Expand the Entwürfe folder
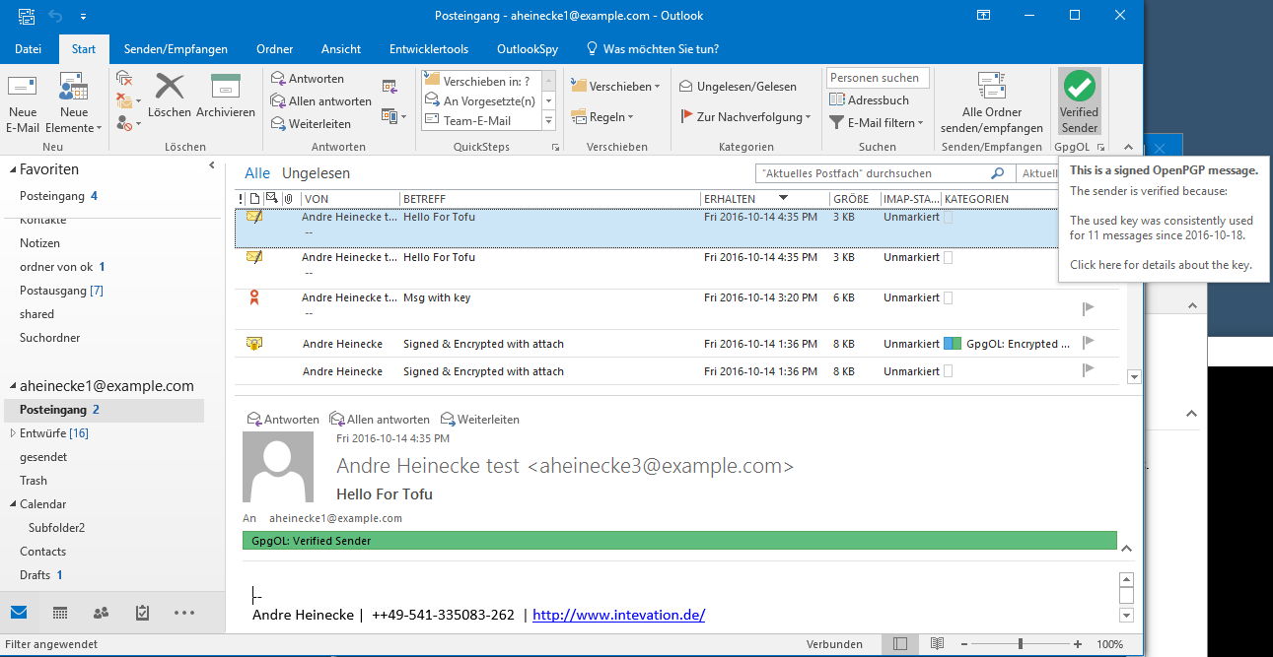The width and height of the screenshot is (1273, 657). (x=12, y=433)
